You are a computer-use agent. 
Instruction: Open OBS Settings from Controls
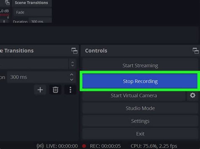[x=140, y=121]
